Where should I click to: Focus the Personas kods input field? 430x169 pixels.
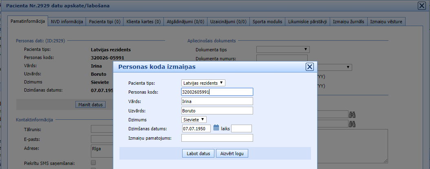(217, 92)
